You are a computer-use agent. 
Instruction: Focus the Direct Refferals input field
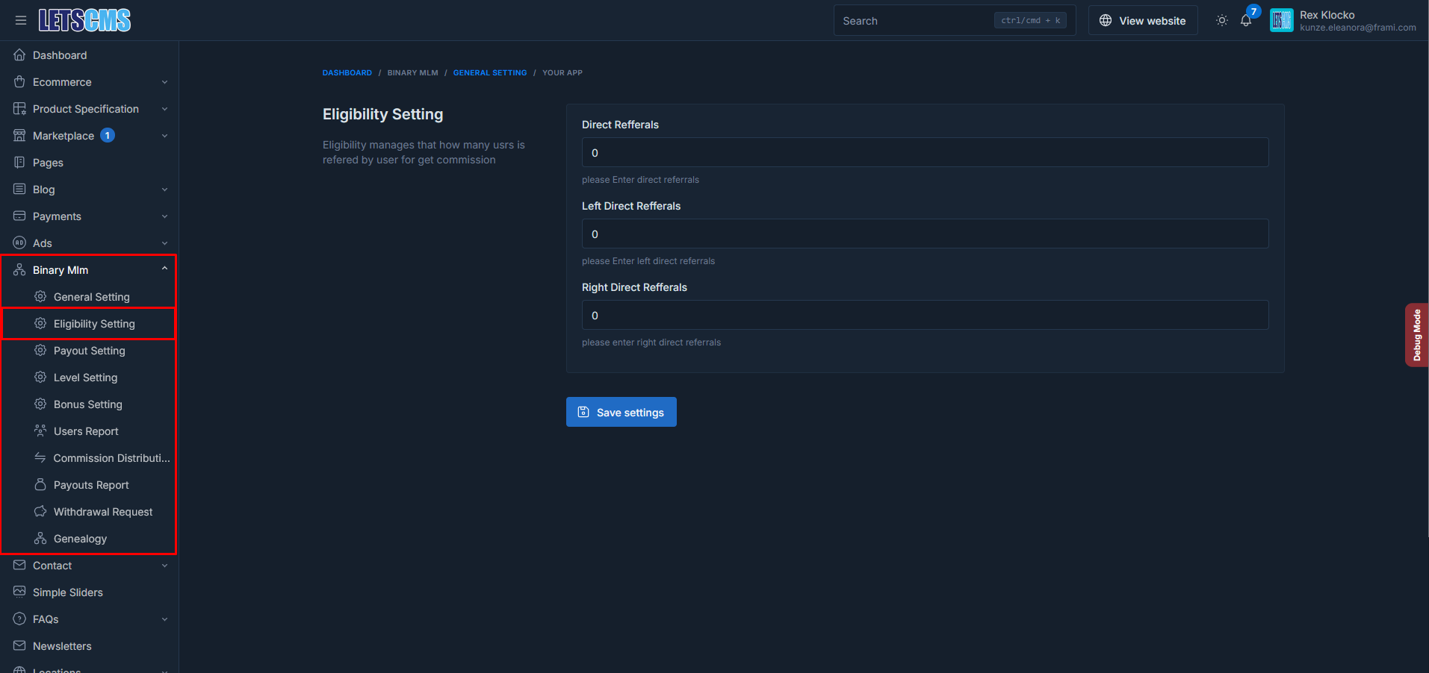click(x=925, y=152)
